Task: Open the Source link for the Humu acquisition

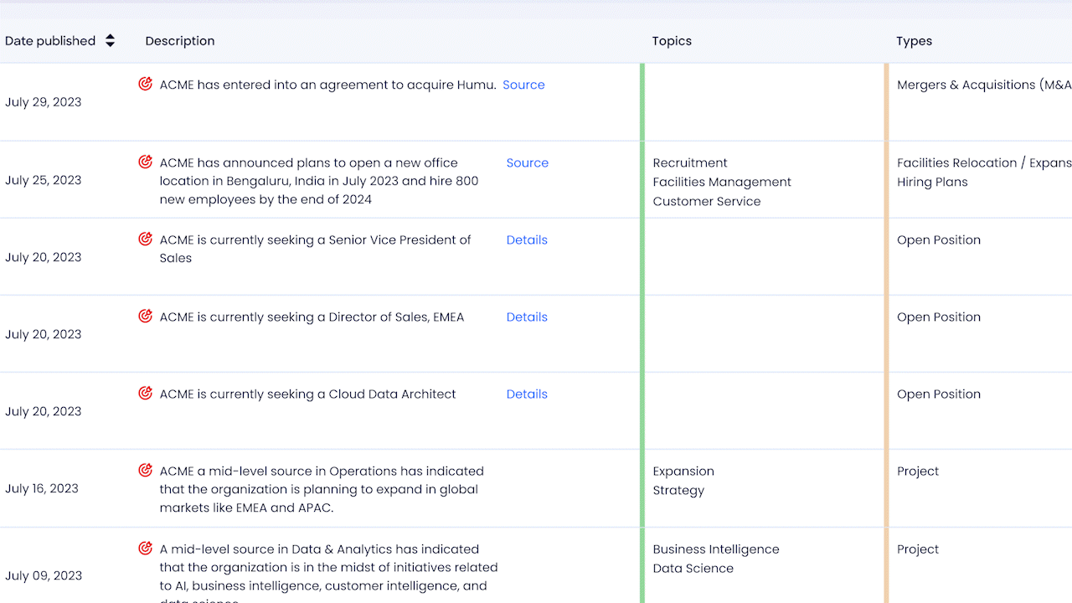Action: pos(523,85)
